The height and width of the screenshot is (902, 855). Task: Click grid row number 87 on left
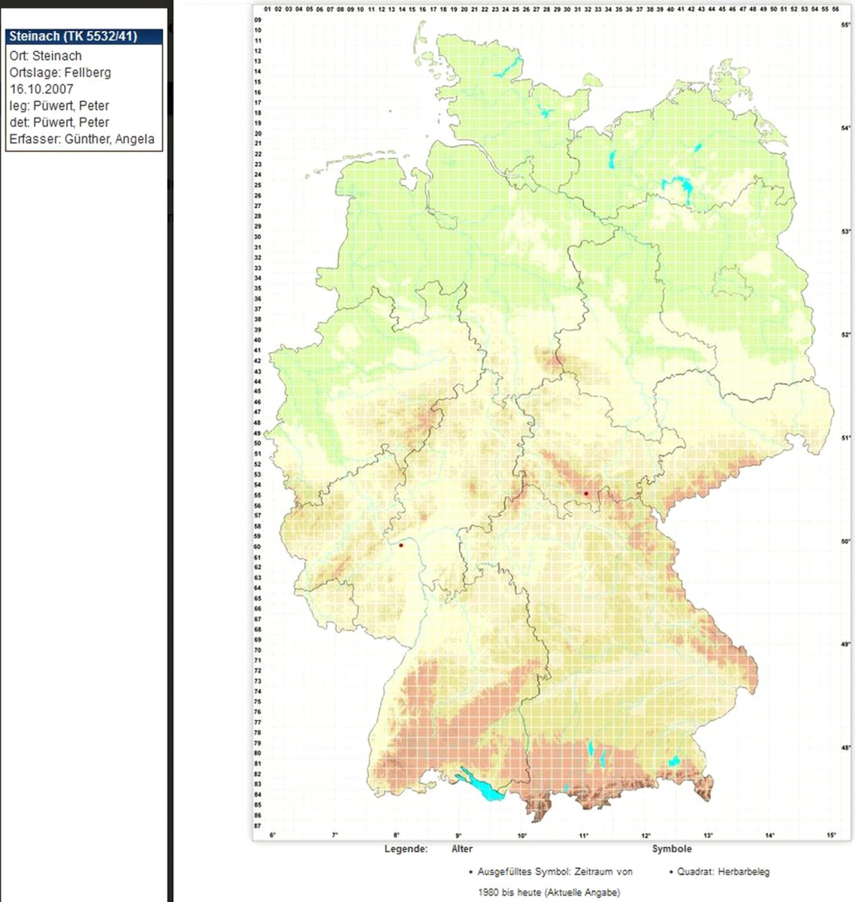[258, 825]
